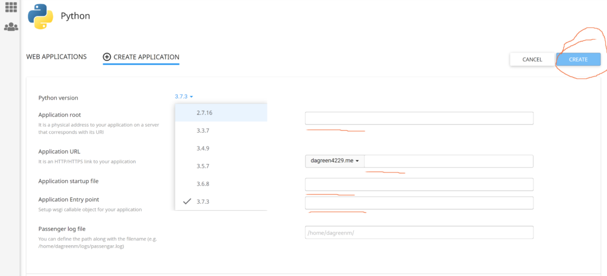Click the 'Python' page title
607x276 pixels.
(75, 16)
